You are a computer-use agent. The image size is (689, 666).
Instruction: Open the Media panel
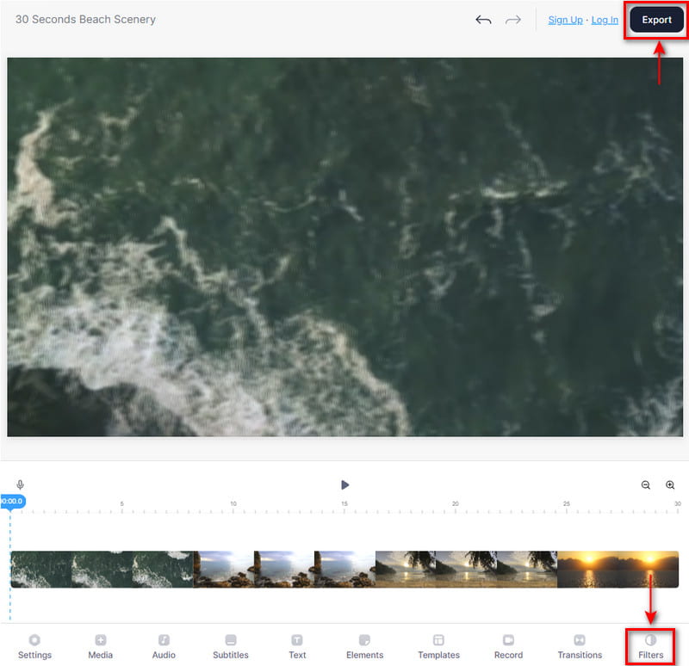coord(100,646)
